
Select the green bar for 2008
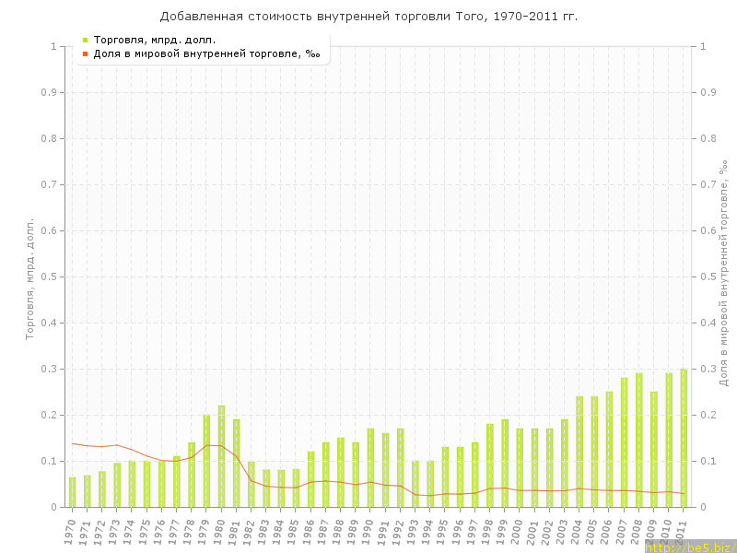click(638, 441)
